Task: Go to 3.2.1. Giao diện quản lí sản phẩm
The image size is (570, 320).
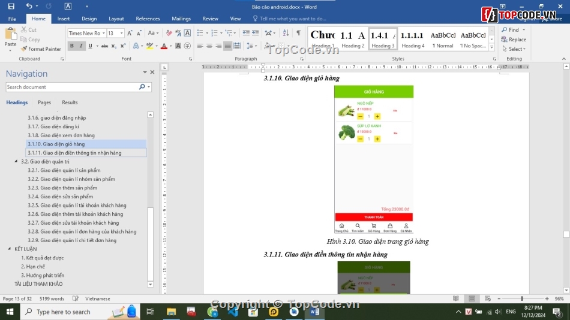Action: point(64,170)
